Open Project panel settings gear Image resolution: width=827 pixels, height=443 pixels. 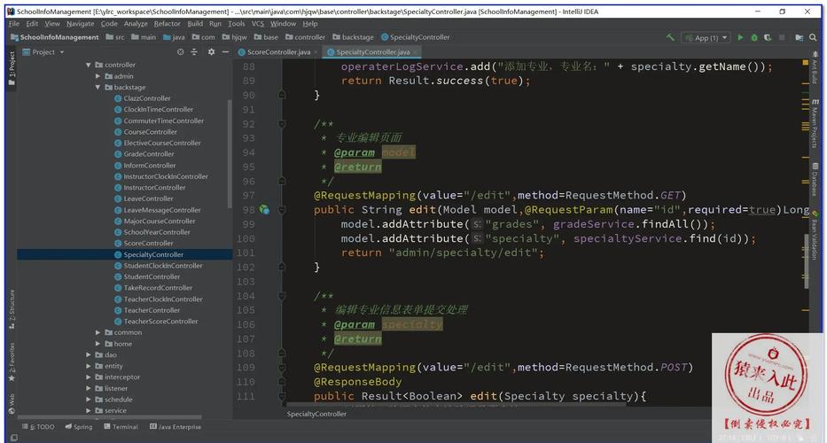(212, 51)
